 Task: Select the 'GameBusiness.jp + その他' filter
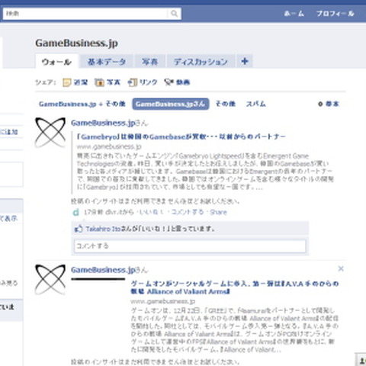(82, 104)
